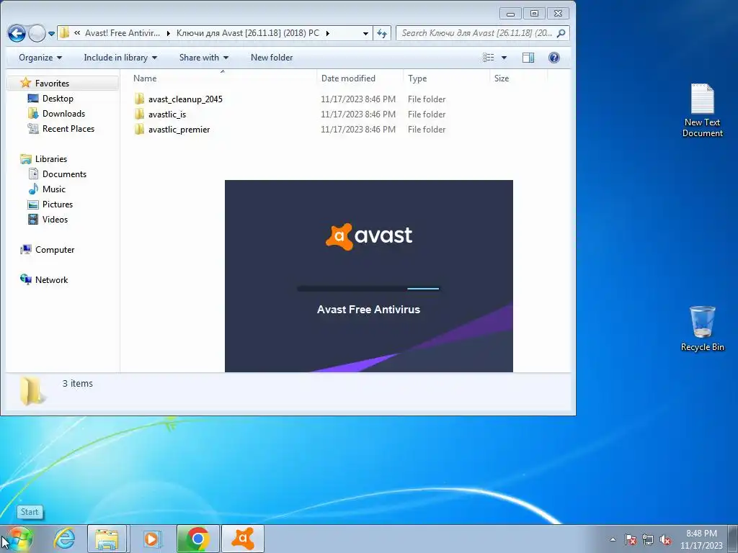738x553 pixels.
Task: Click the Avast logo on the splash screen
Action: 369,236
